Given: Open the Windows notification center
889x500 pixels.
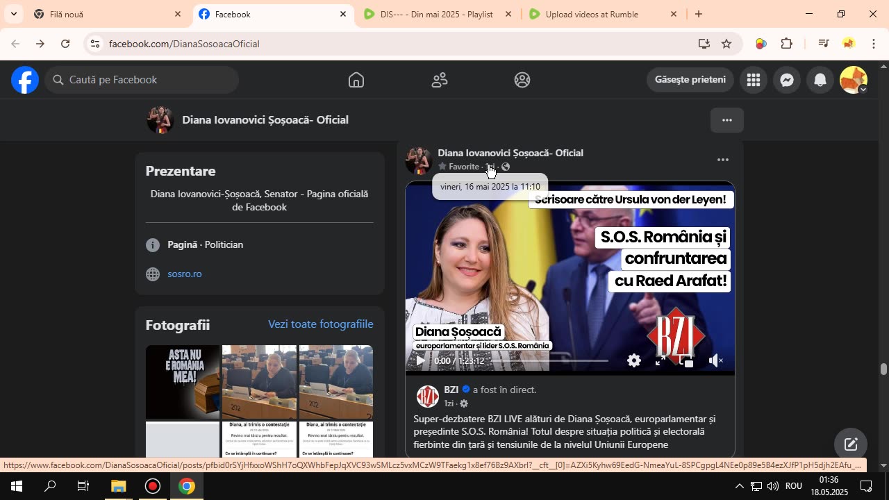Looking at the screenshot, I should pos(866,486).
